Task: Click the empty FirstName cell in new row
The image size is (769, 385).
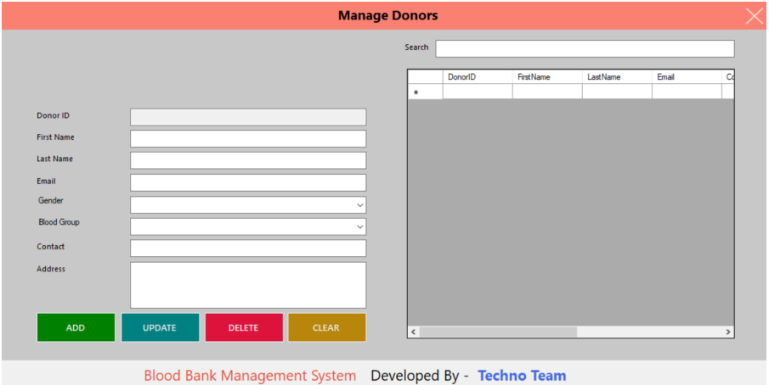Action: pos(547,92)
